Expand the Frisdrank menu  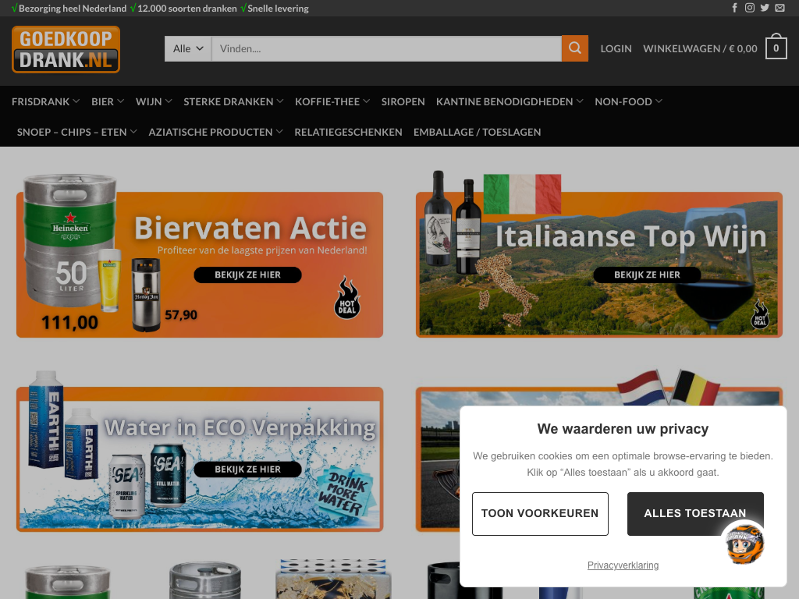click(45, 101)
